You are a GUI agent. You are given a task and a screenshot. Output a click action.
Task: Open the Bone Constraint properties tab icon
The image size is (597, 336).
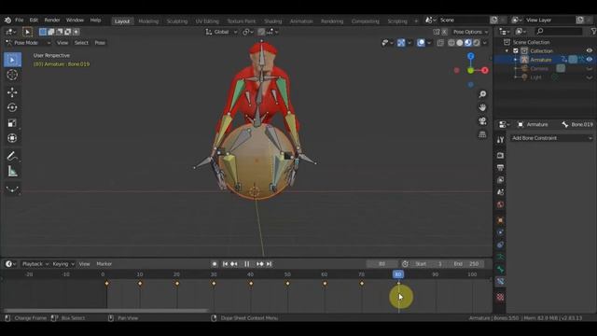pyautogui.click(x=500, y=282)
